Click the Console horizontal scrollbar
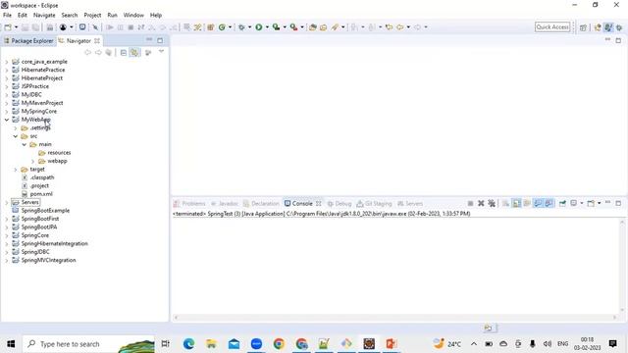Viewport: 628px width, 353px height. coord(394,318)
